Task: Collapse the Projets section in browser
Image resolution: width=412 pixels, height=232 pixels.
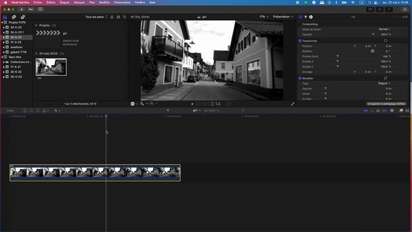Action: click(x=36, y=26)
